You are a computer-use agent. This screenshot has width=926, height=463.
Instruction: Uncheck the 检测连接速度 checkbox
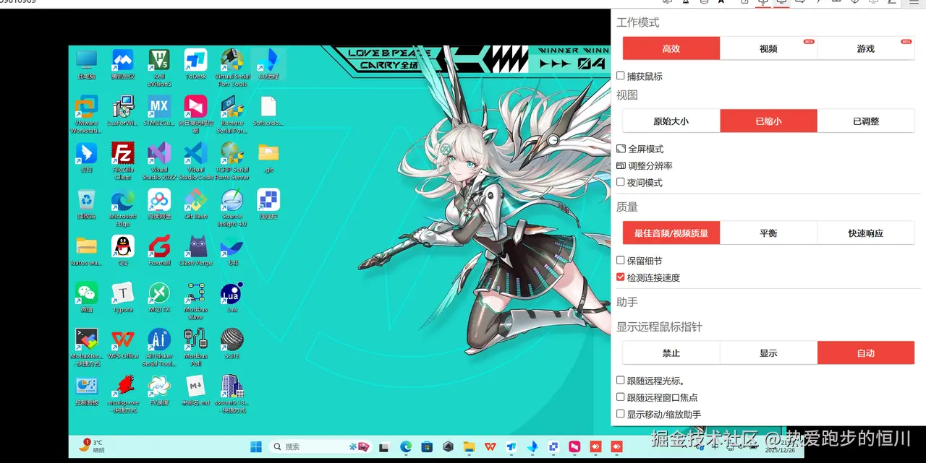621,277
